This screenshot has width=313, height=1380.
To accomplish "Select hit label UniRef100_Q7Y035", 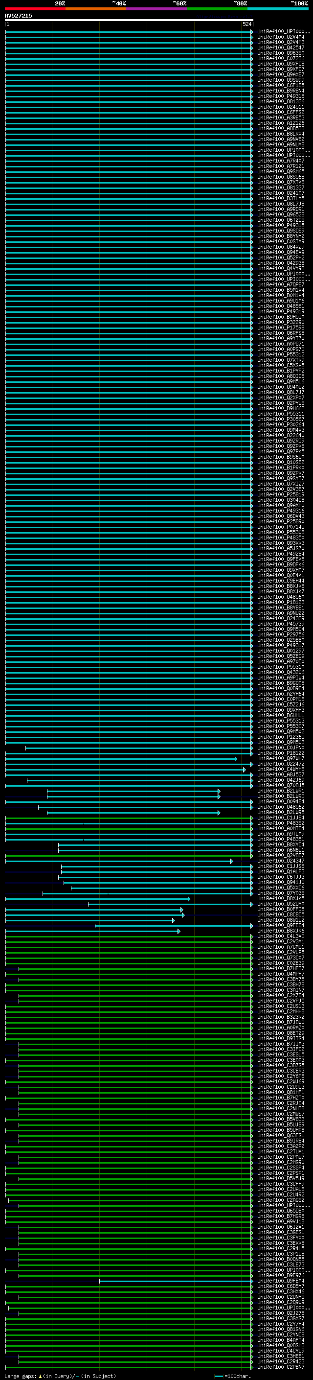I will pos(281,893).
